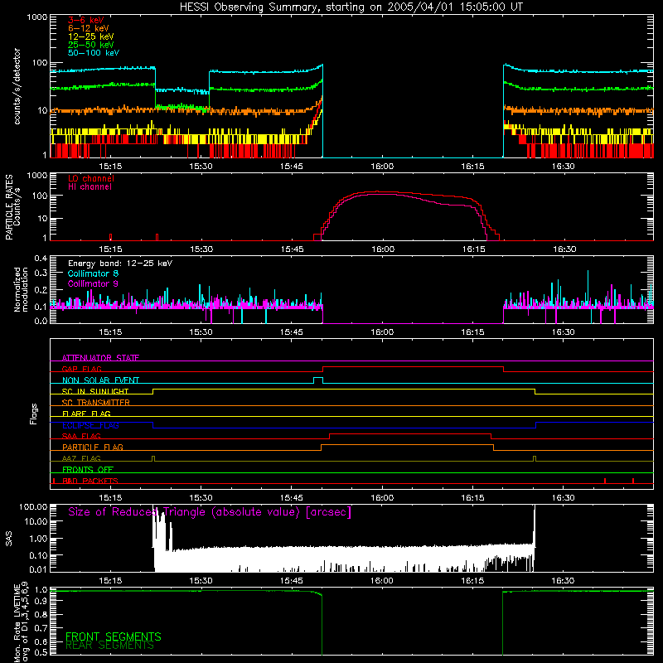
Task: Click the REAR SEGMENTS legend label
Action: click(x=109, y=646)
